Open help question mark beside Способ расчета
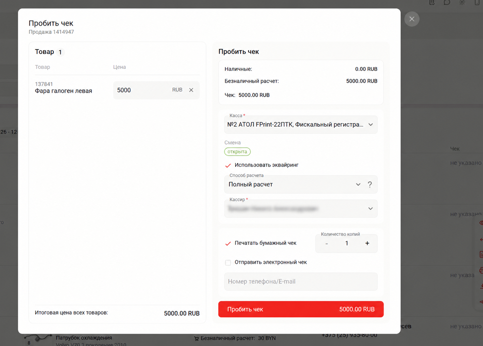The width and height of the screenshot is (483, 346). pyautogui.click(x=370, y=184)
